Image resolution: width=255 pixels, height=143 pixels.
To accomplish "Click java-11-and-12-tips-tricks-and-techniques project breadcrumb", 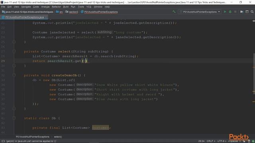I will (x=29, y=12).
